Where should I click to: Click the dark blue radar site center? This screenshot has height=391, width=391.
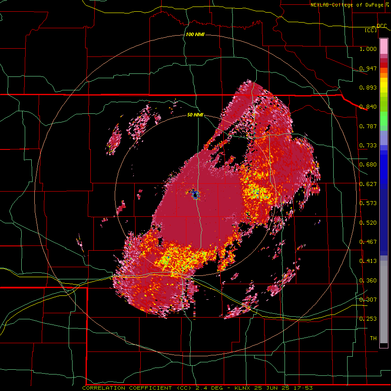(x=195, y=195)
